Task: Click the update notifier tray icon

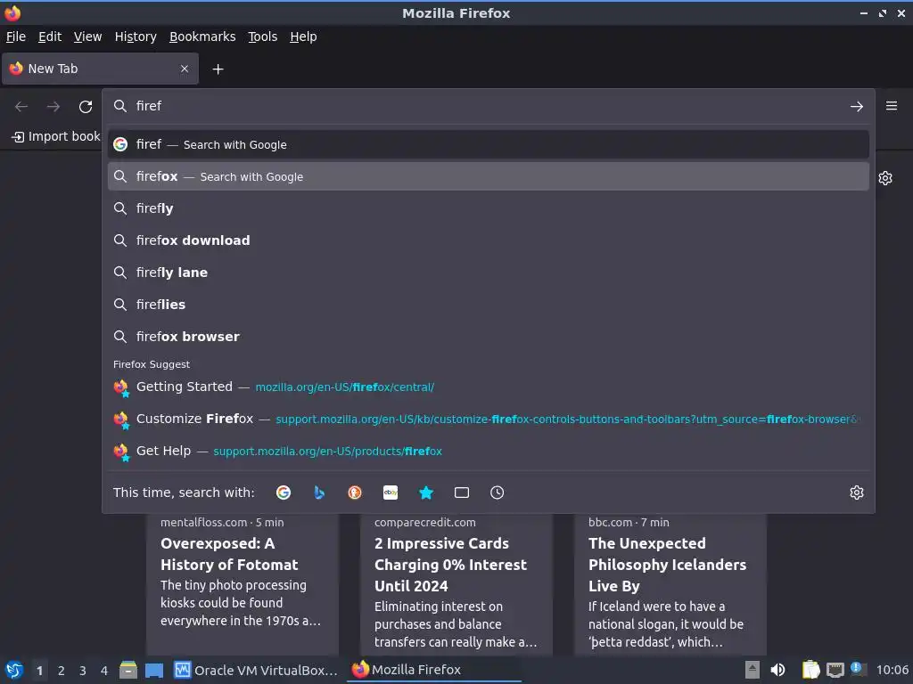Action: coord(859,670)
